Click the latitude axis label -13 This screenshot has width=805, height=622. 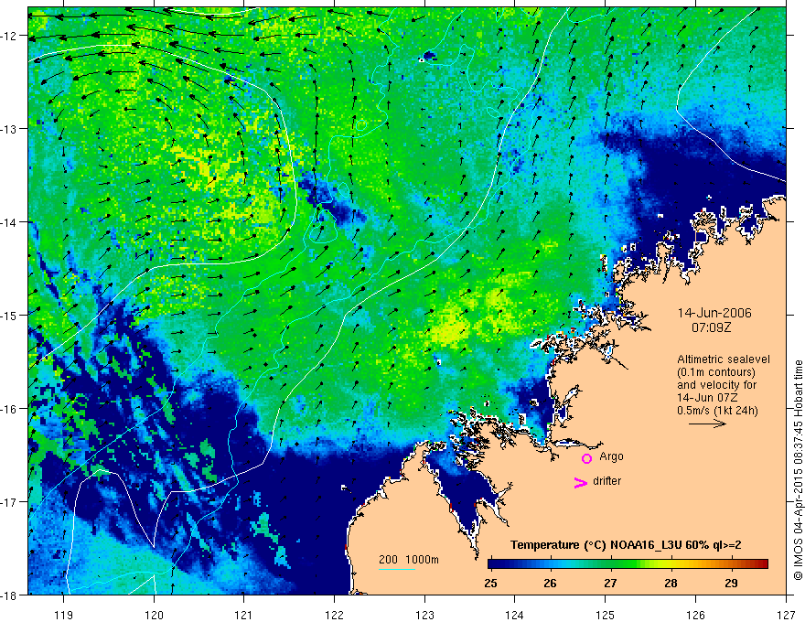10,128
